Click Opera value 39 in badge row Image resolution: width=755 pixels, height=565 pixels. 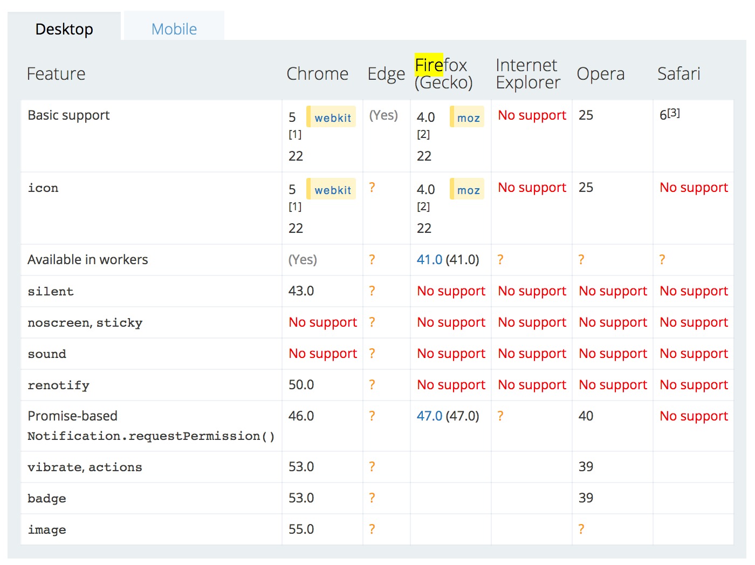pyautogui.click(x=586, y=498)
